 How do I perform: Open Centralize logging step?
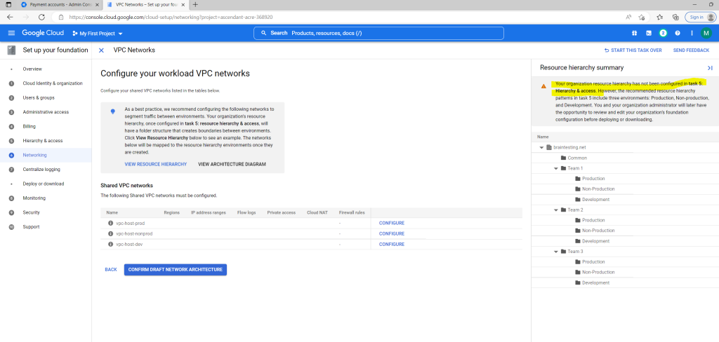tap(41, 170)
